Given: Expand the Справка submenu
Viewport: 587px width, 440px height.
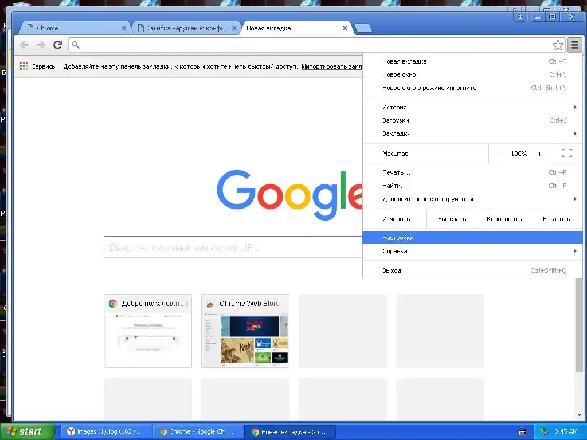Looking at the screenshot, I should click(472, 251).
